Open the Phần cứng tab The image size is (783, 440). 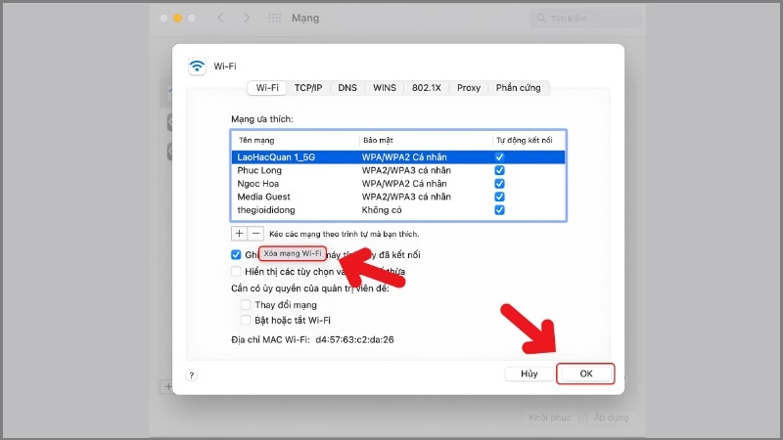[x=519, y=88]
